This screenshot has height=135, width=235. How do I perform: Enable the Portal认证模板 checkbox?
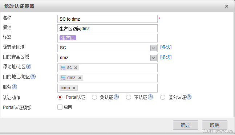point(60,107)
